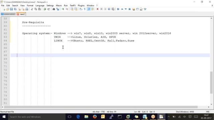Open the Search menu
The image size is (214, 120).
(15, 6)
